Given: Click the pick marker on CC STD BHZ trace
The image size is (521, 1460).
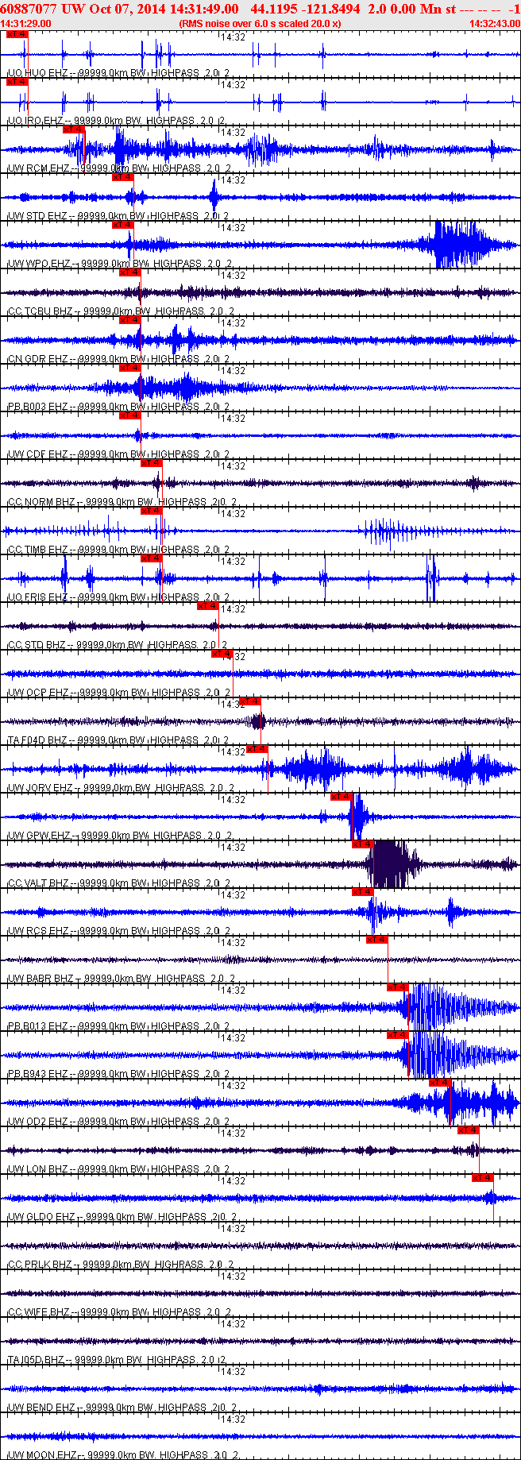Looking at the screenshot, I should coord(207,606).
